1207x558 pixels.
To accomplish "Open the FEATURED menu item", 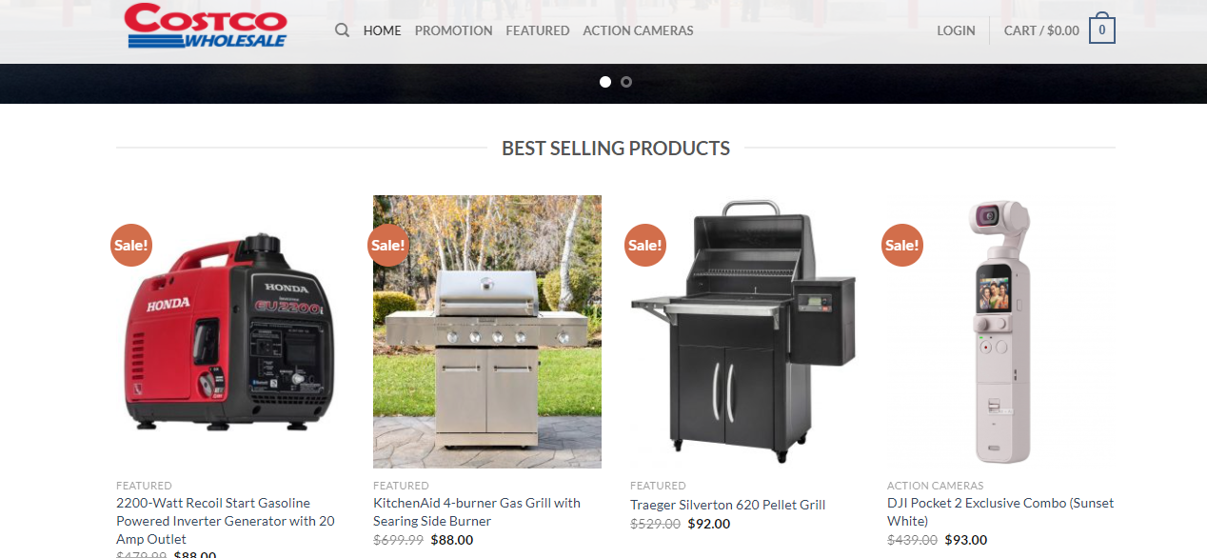I will 538,30.
